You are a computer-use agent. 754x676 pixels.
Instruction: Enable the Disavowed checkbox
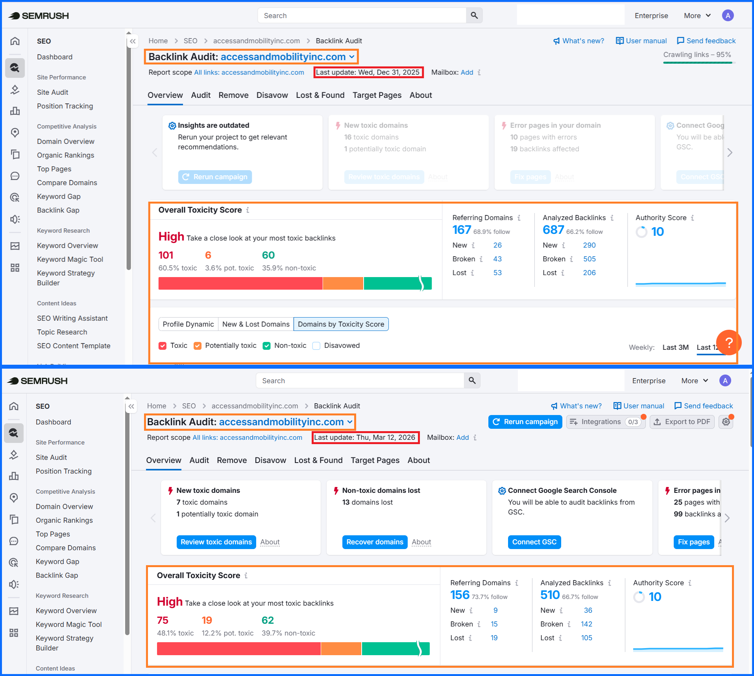pos(316,345)
